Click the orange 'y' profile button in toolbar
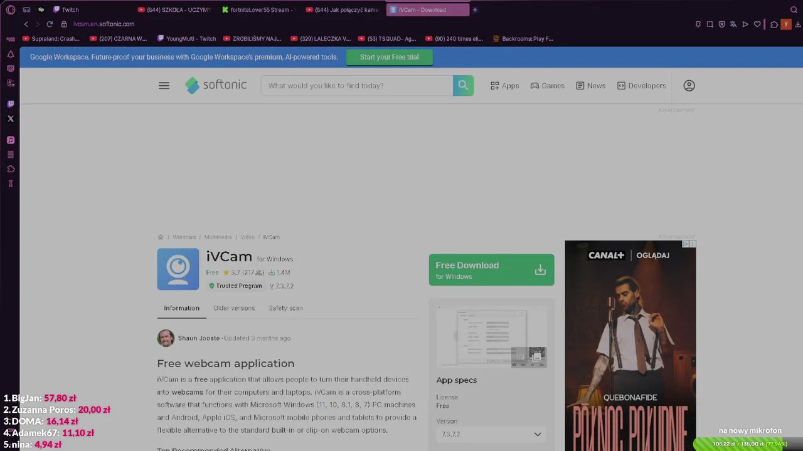Screen dimensions: 803x451 785,24
